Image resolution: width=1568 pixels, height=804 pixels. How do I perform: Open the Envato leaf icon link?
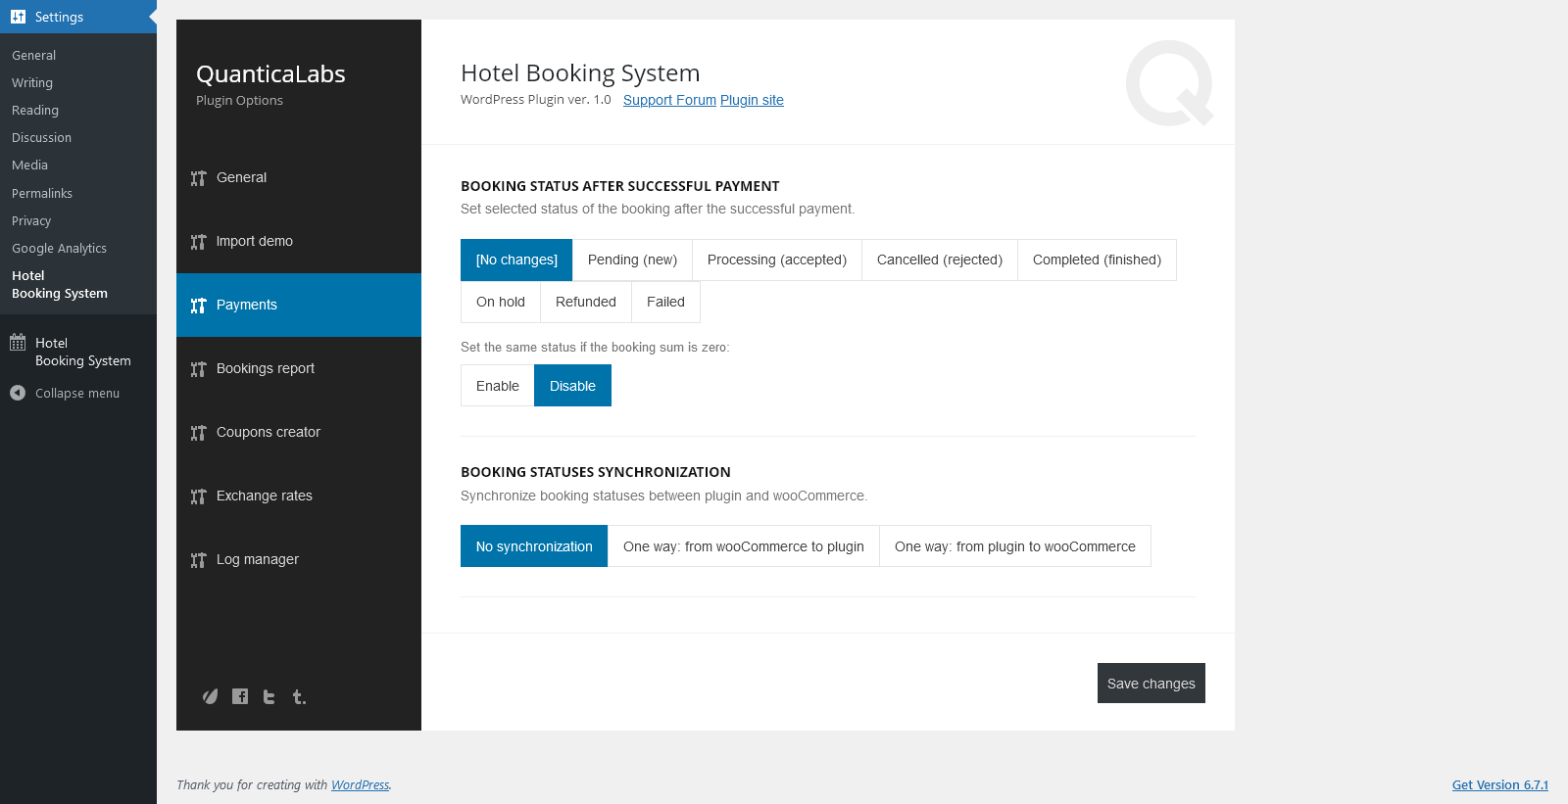coord(210,696)
